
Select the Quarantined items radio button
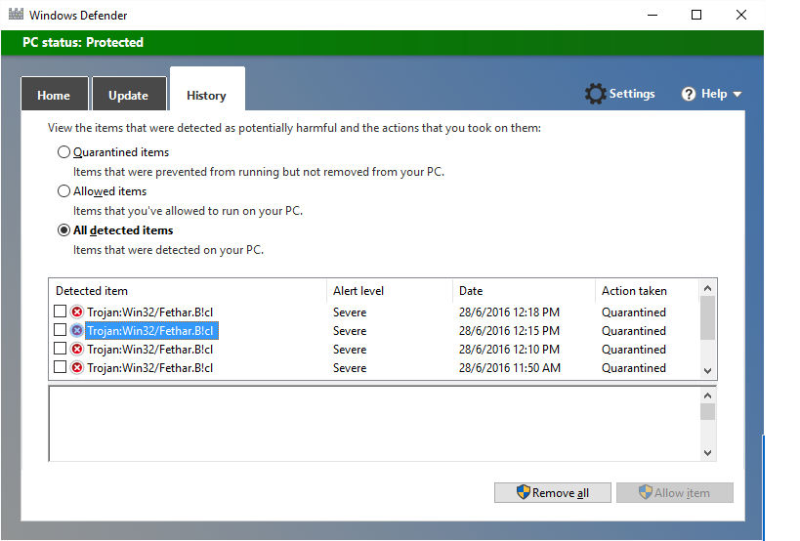[x=63, y=152]
